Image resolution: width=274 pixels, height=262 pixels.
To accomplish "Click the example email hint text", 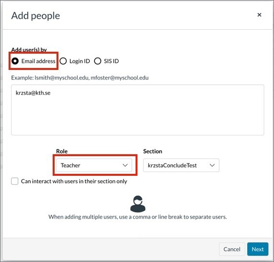I will (80, 78).
